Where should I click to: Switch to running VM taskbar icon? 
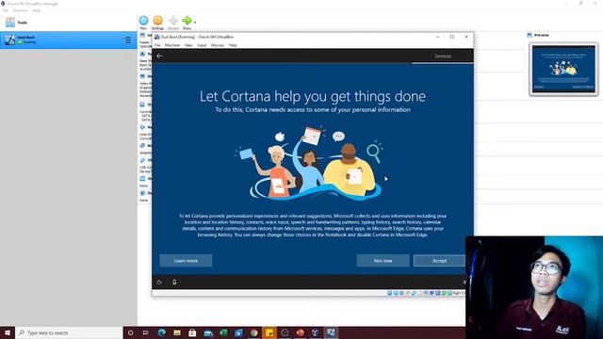click(x=331, y=332)
